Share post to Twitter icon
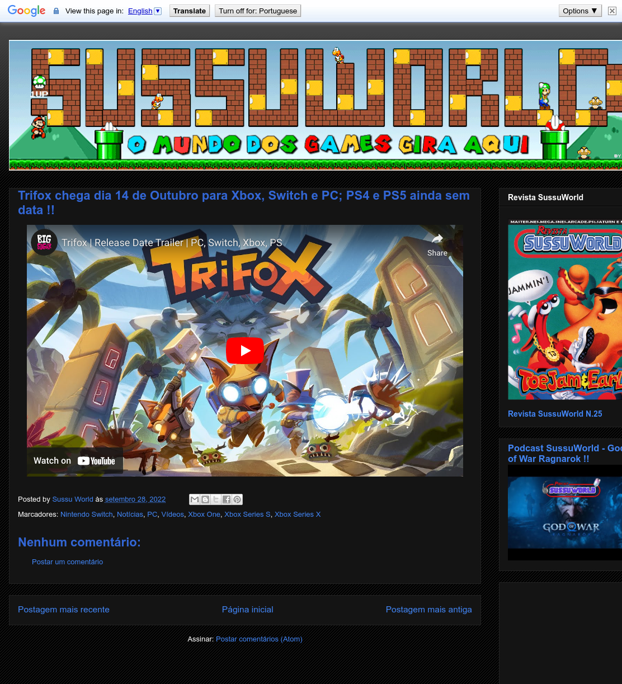The height and width of the screenshot is (684, 622). (x=216, y=499)
